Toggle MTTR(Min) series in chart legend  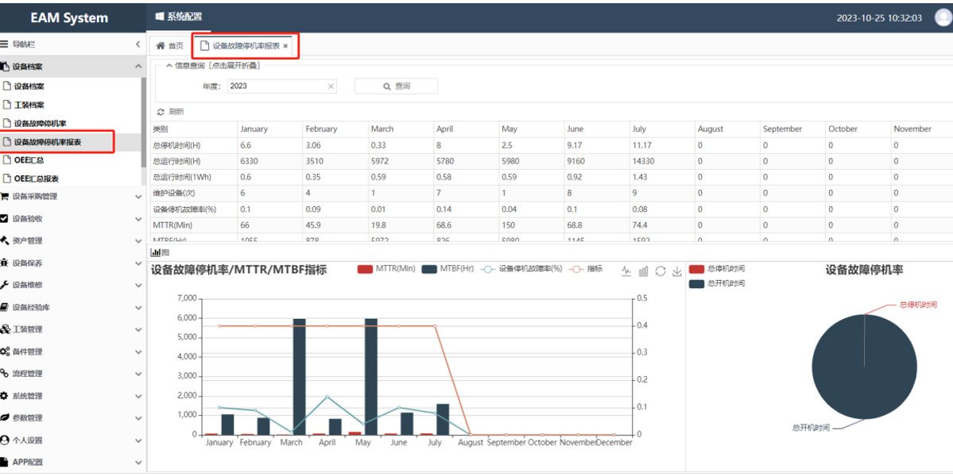pos(366,269)
